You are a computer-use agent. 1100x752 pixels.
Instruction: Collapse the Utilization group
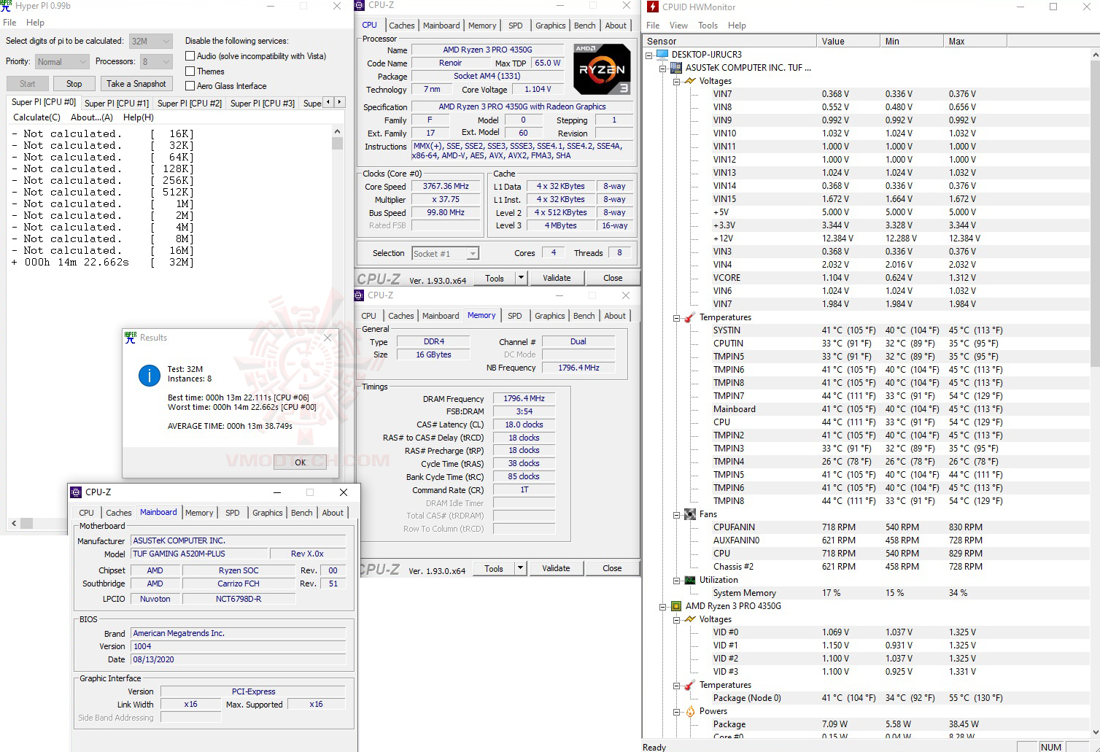(677, 580)
